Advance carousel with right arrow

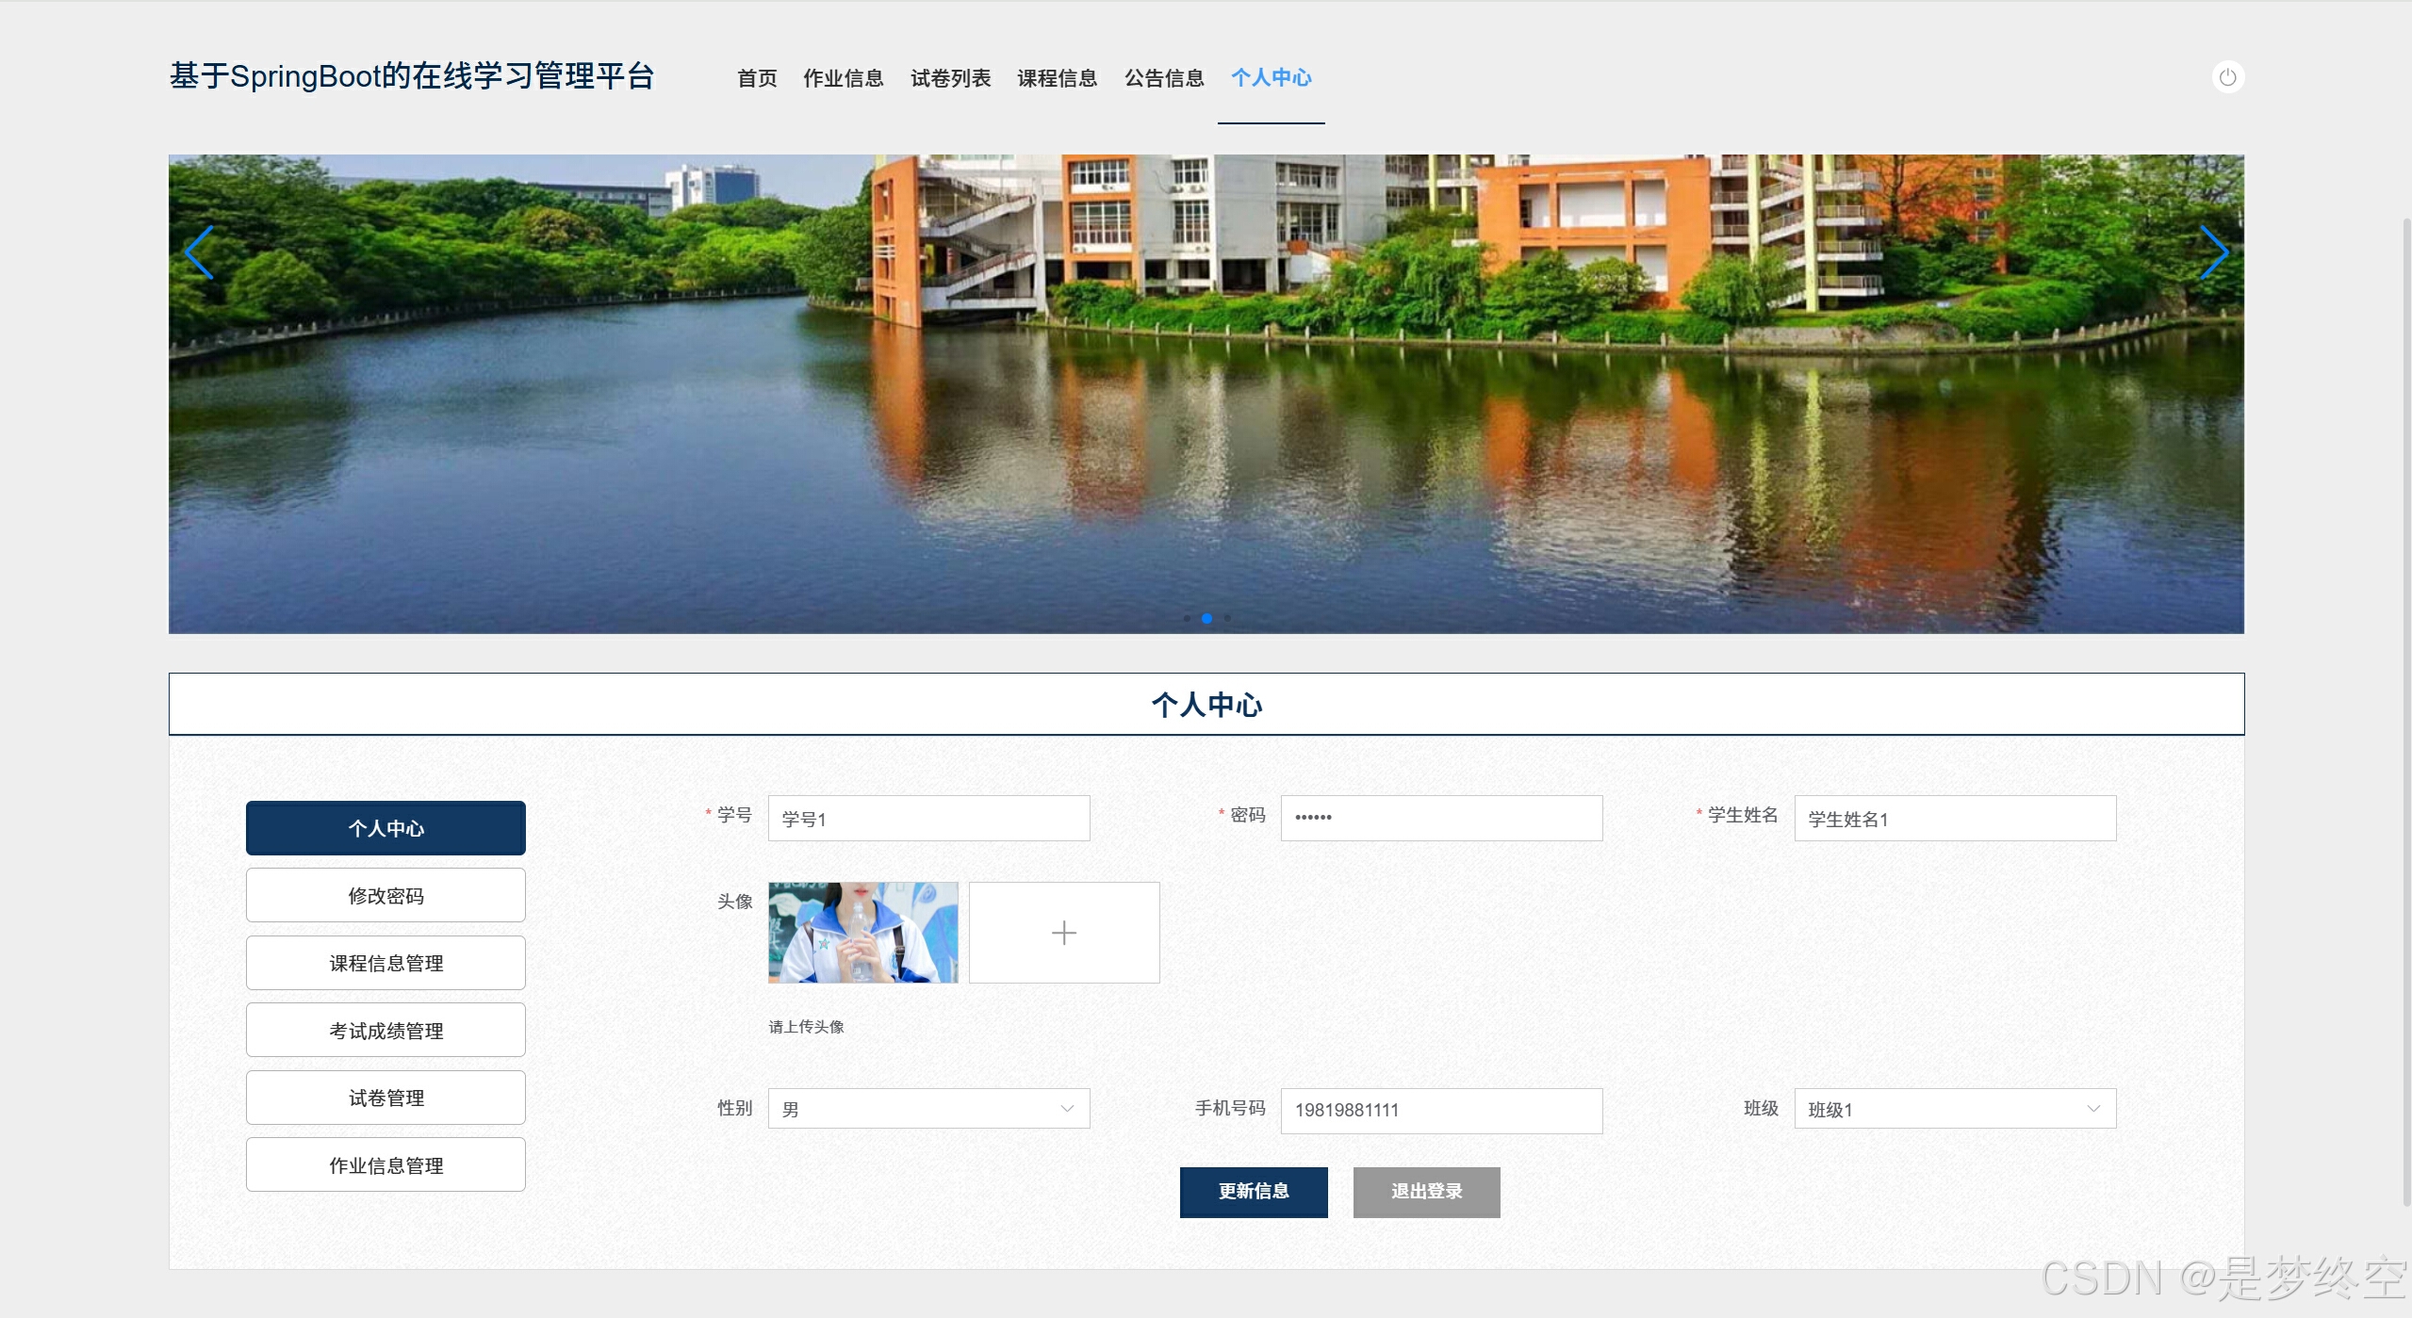[x=2213, y=252]
